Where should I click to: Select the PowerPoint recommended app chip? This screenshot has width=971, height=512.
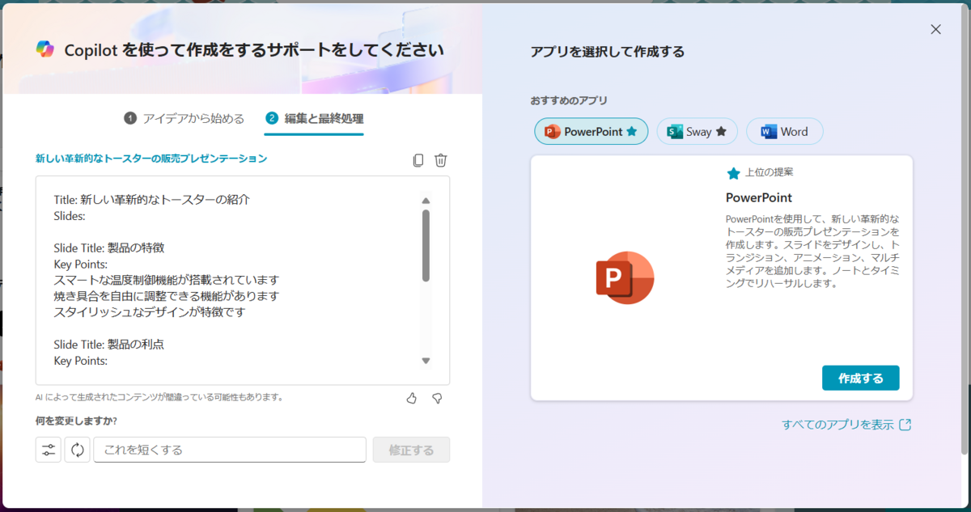point(592,131)
